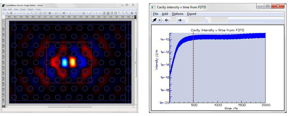Click the back arrow in the graph toolbar
This screenshot has height=116, width=288.
tap(167, 20)
